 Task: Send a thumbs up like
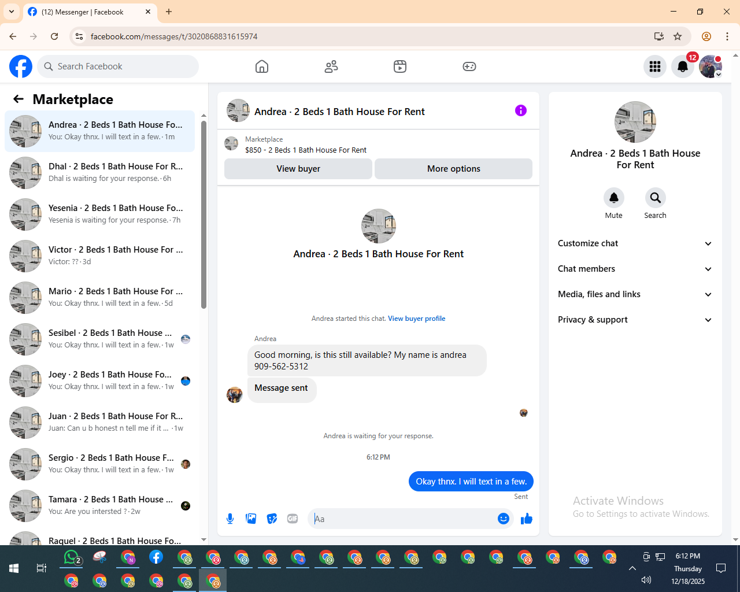[x=527, y=519]
